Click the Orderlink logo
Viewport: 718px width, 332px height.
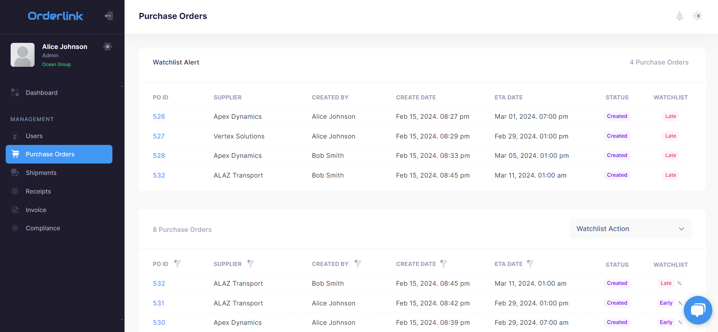click(55, 16)
